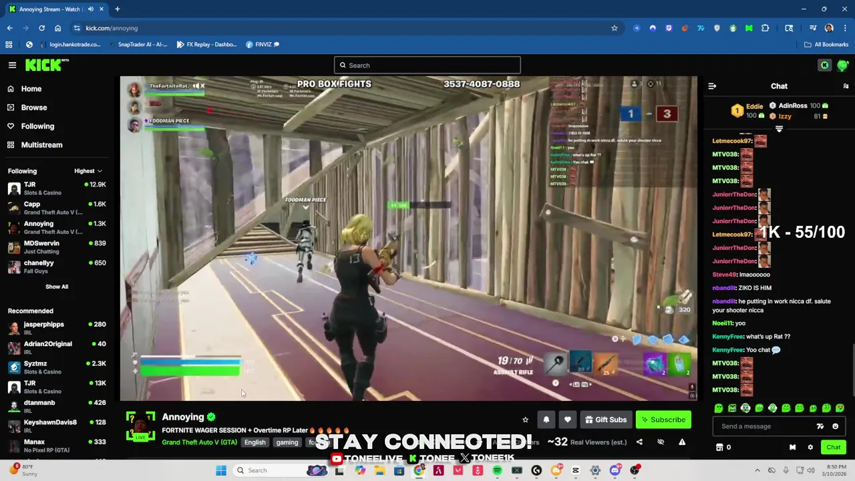Open jasperphipps recommended channel
The image size is (855, 481).
click(x=57, y=328)
